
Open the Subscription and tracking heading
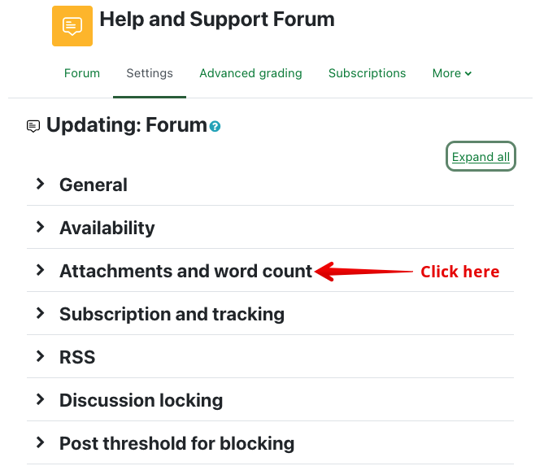[172, 314]
